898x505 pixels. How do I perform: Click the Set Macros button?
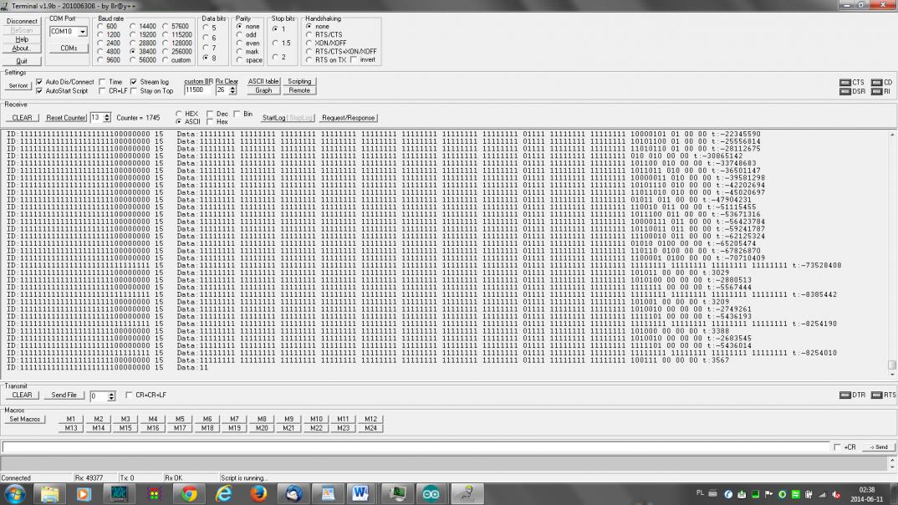(24, 419)
